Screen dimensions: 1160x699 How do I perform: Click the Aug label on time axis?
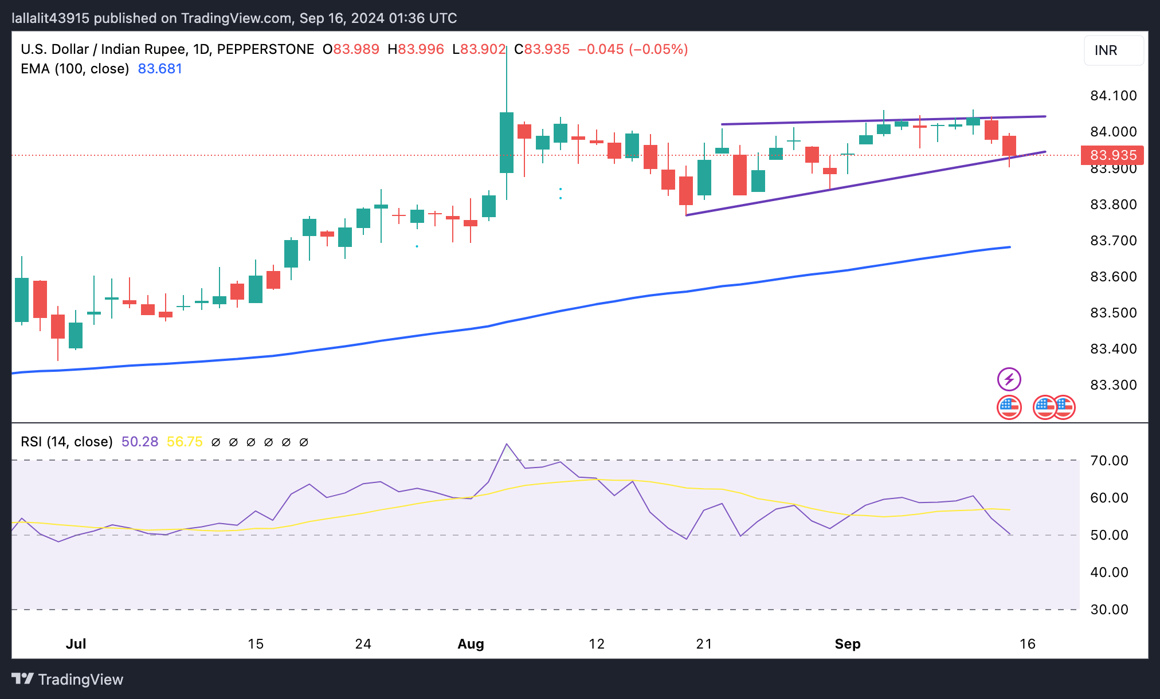(x=471, y=644)
